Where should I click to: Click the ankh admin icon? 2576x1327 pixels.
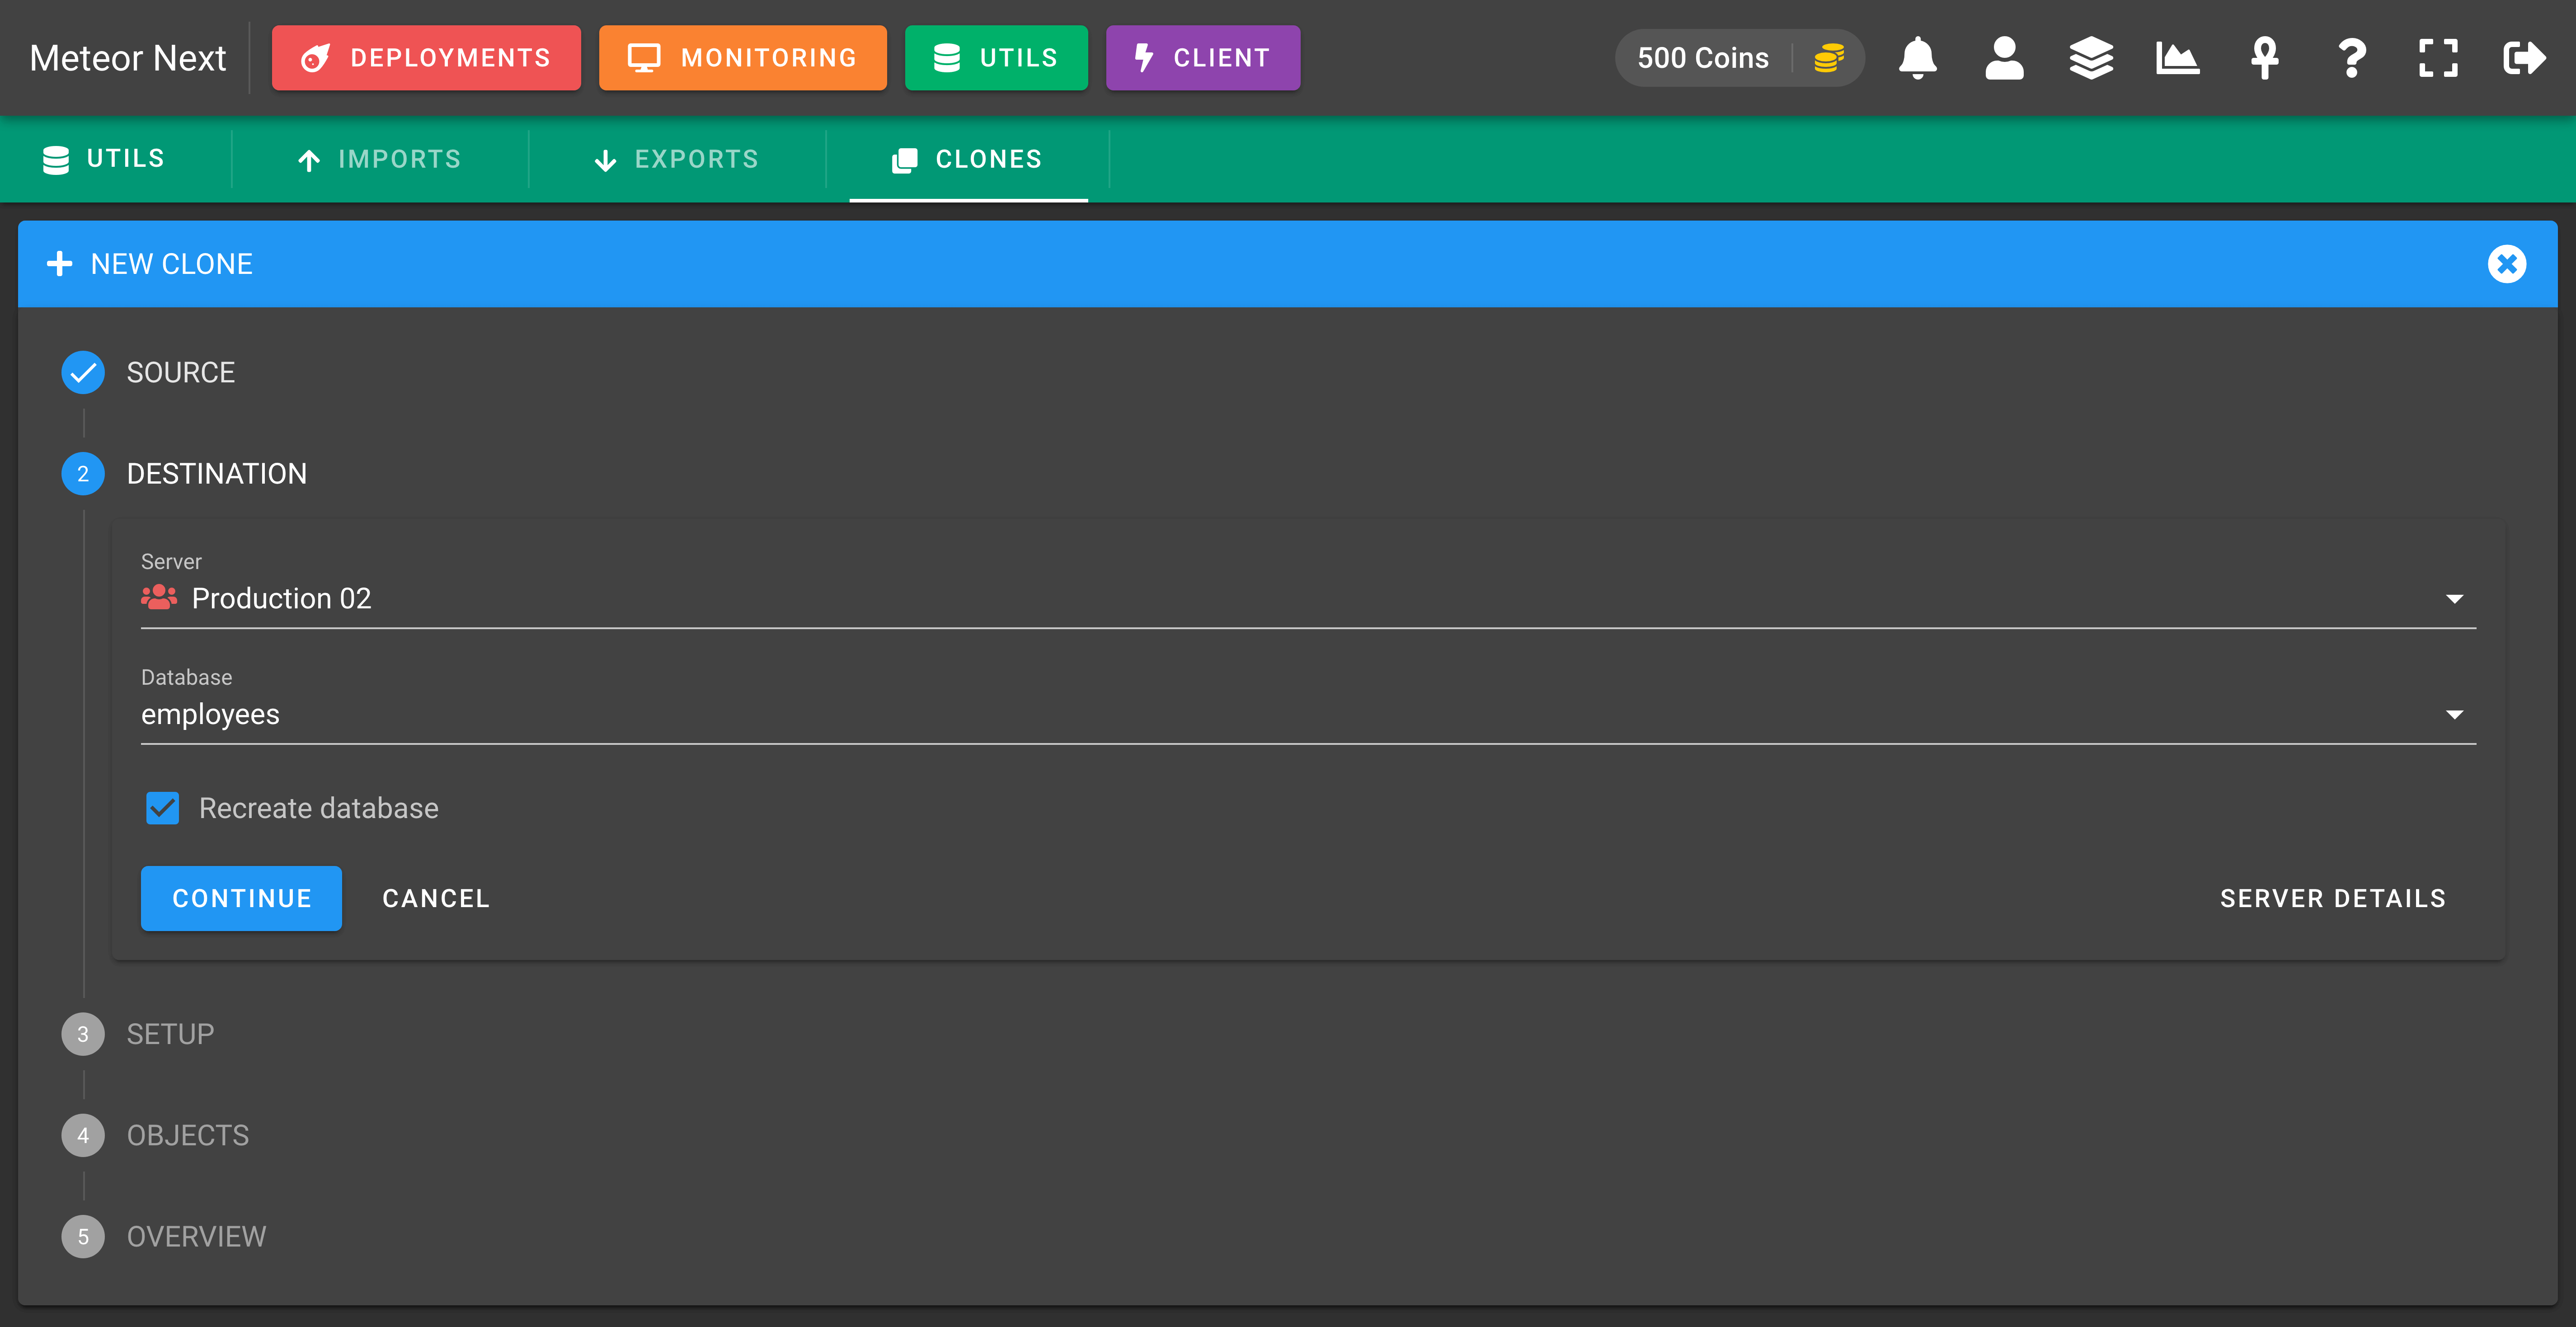pyautogui.click(x=2264, y=58)
